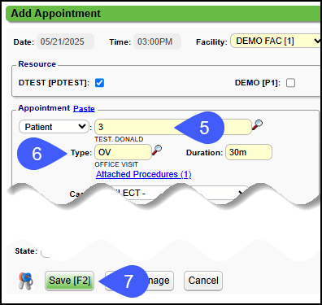Enable the DEMO [P1] resource checkbox
The height and width of the screenshot is (305, 322).
pyautogui.click(x=290, y=83)
